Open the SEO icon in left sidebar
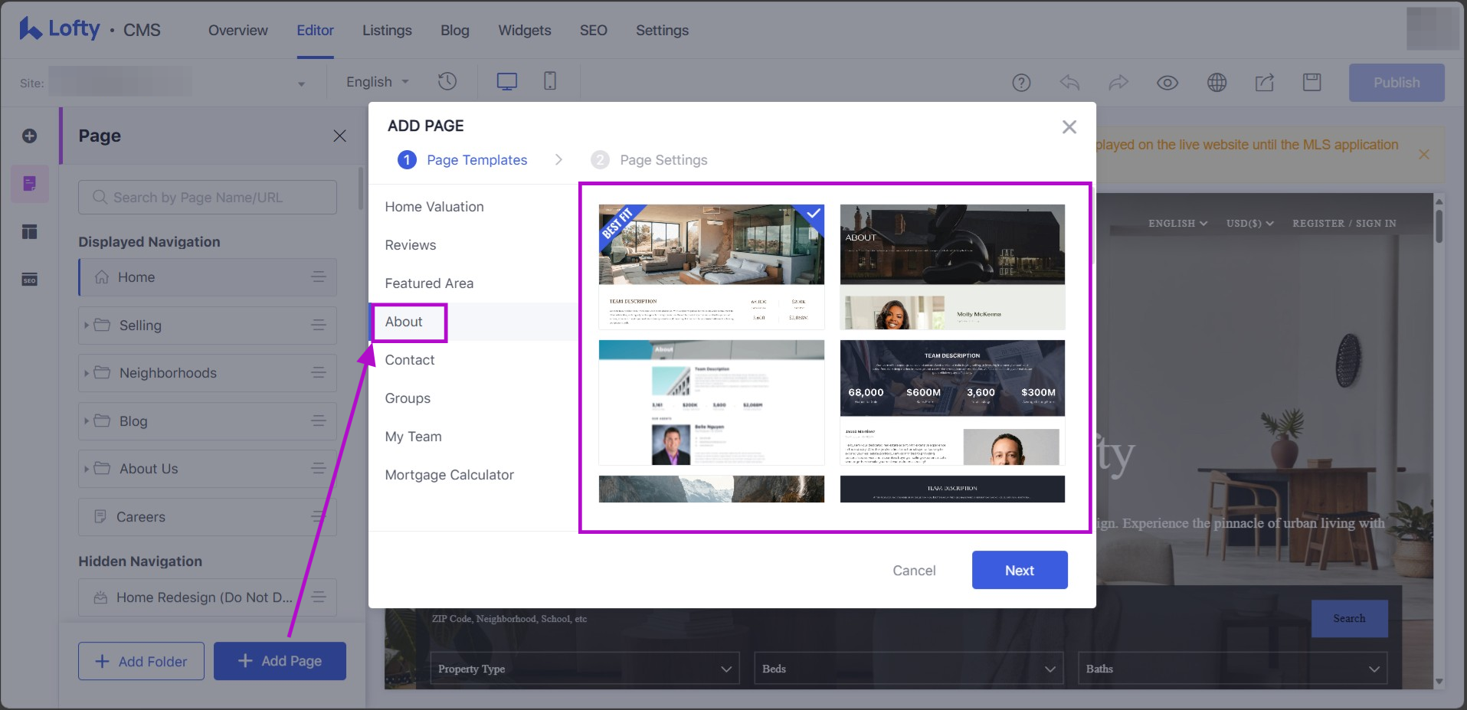This screenshot has width=1467, height=710. [x=30, y=280]
